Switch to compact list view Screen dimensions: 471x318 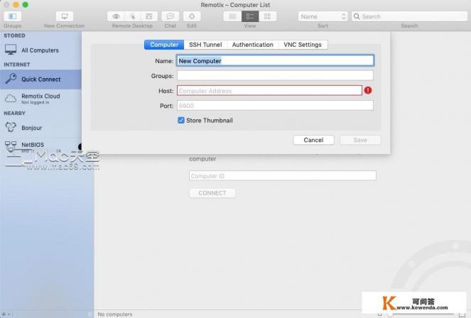coord(232,16)
